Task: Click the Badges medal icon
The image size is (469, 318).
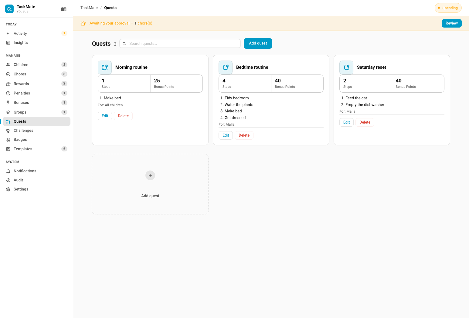Action: pos(8,140)
